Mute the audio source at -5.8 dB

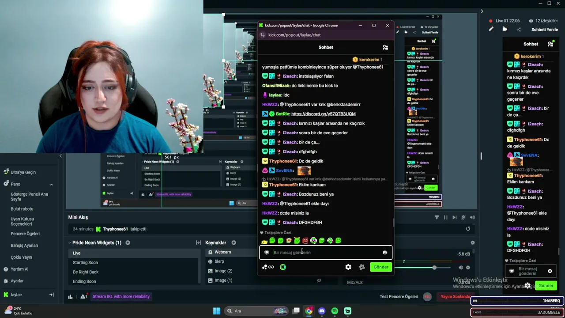[461, 267]
